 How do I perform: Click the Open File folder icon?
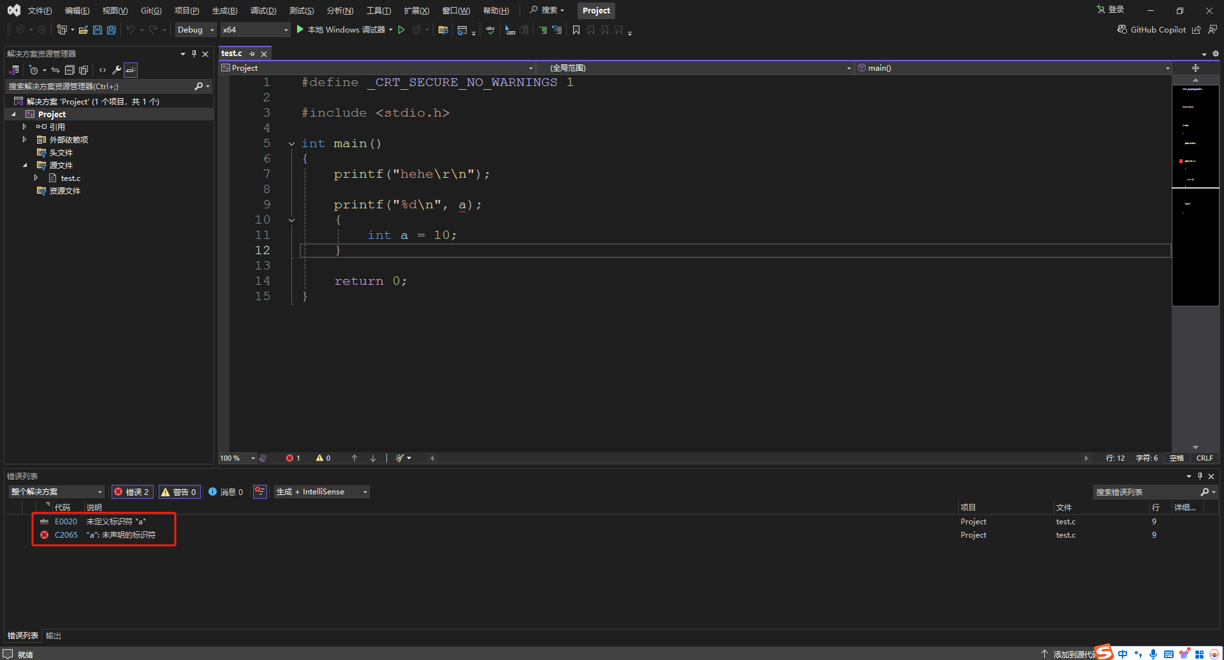(84, 30)
